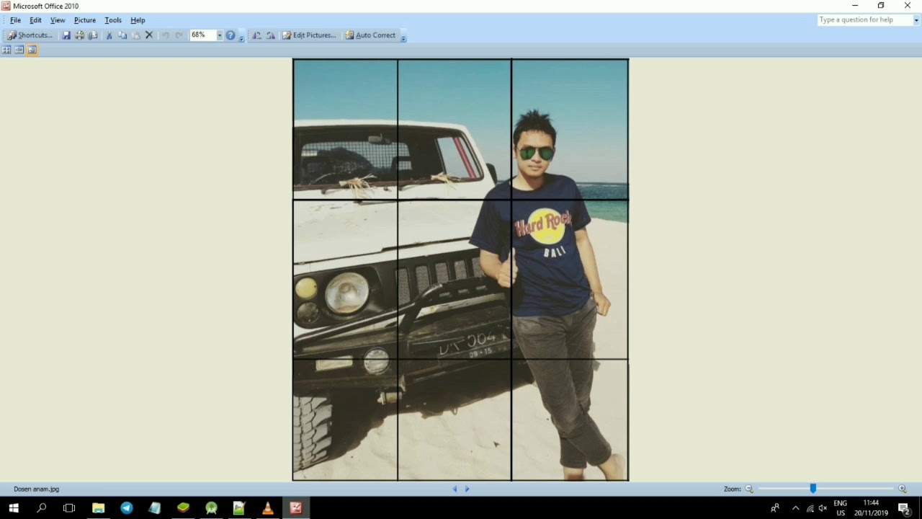Open the Help menu
The image size is (922, 519).
pyautogui.click(x=138, y=20)
